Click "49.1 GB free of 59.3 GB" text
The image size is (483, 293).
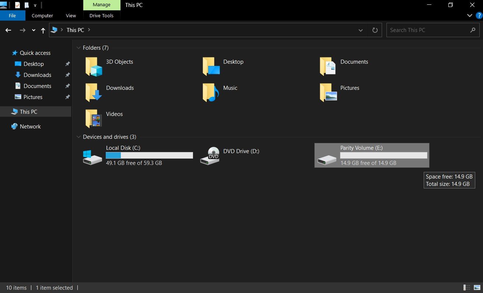pyautogui.click(x=134, y=163)
